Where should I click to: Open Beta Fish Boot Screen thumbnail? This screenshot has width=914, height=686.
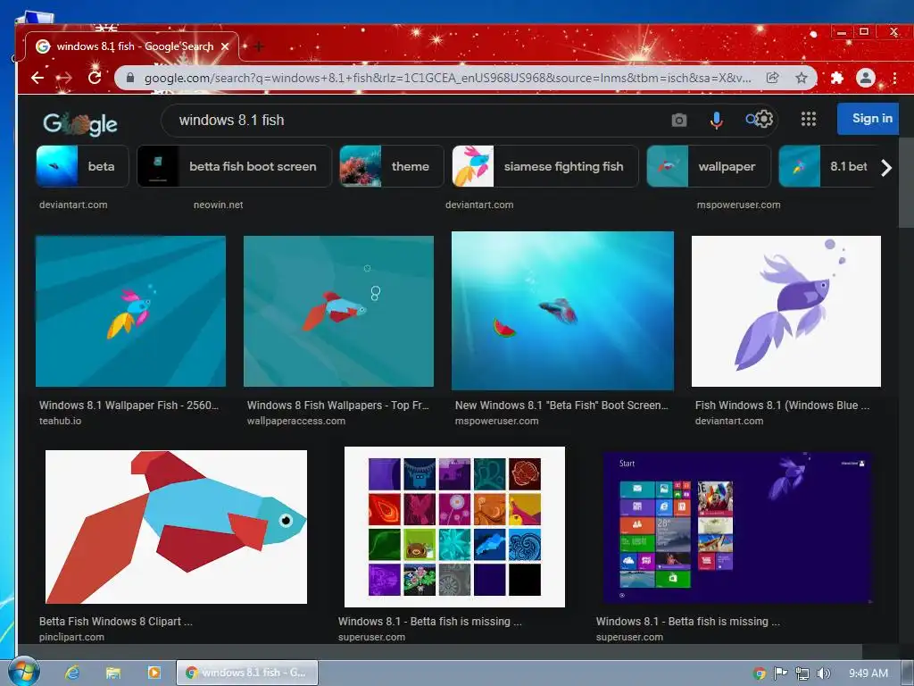click(x=562, y=310)
